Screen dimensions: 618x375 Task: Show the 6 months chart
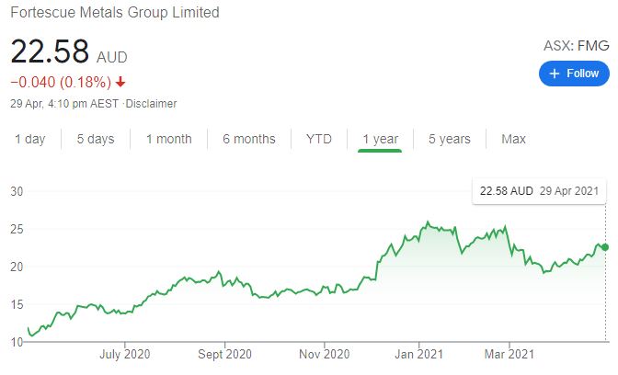(248, 139)
